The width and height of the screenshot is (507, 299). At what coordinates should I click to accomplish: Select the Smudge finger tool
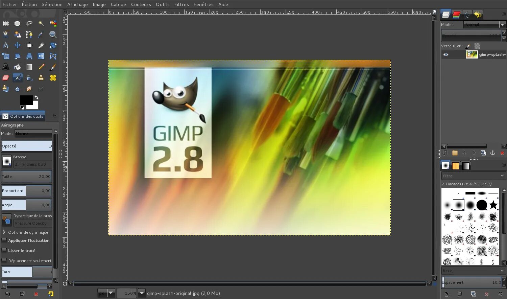(29, 89)
